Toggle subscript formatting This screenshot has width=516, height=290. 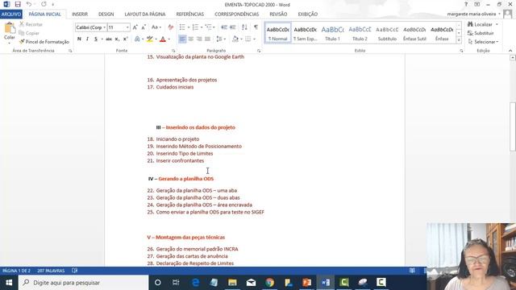click(x=117, y=39)
